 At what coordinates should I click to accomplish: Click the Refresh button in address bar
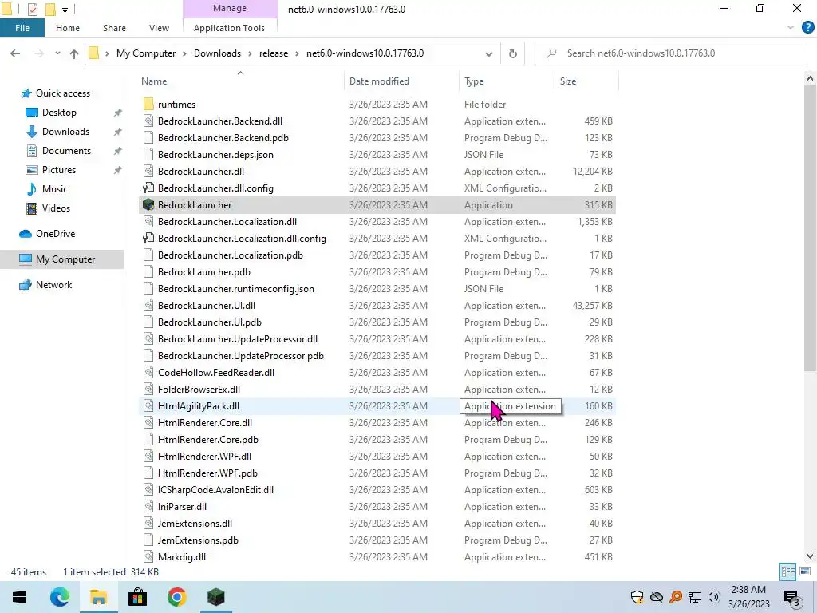[x=513, y=53]
